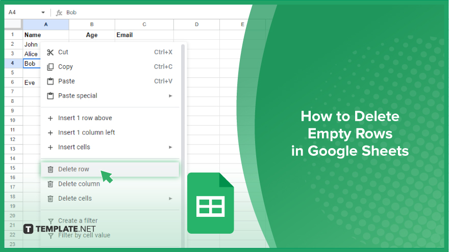The width and height of the screenshot is (449, 252).
Task: Select column D header
Action: click(197, 24)
